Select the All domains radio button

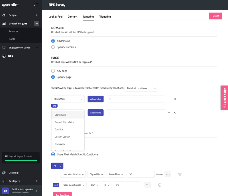pos(53,41)
